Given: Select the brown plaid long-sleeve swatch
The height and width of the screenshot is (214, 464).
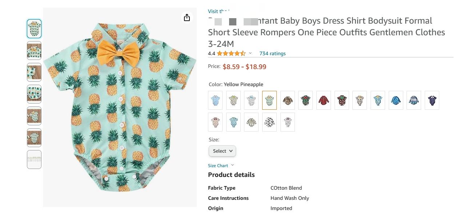Looking at the screenshot, I should [x=288, y=100].
